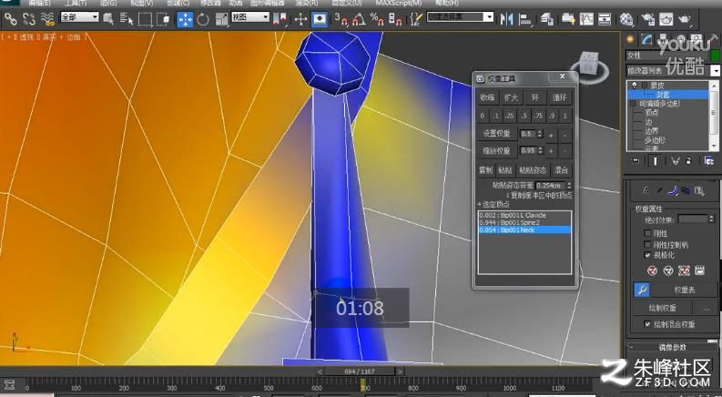This screenshot has width=722, height=397.
Task: Click the Mirror tool icon
Action: [x=506, y=19]
